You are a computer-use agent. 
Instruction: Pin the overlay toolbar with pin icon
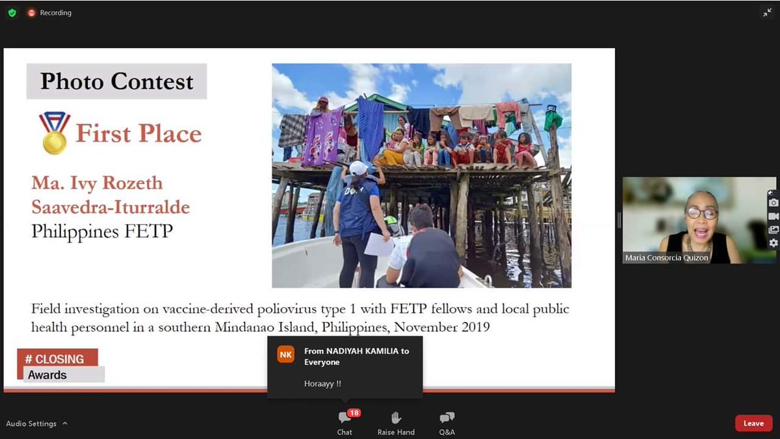pyautogui.click(x=770, y=193)
